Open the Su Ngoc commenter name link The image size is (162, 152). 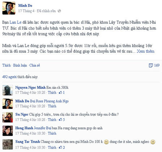click(x=22, y=114)
